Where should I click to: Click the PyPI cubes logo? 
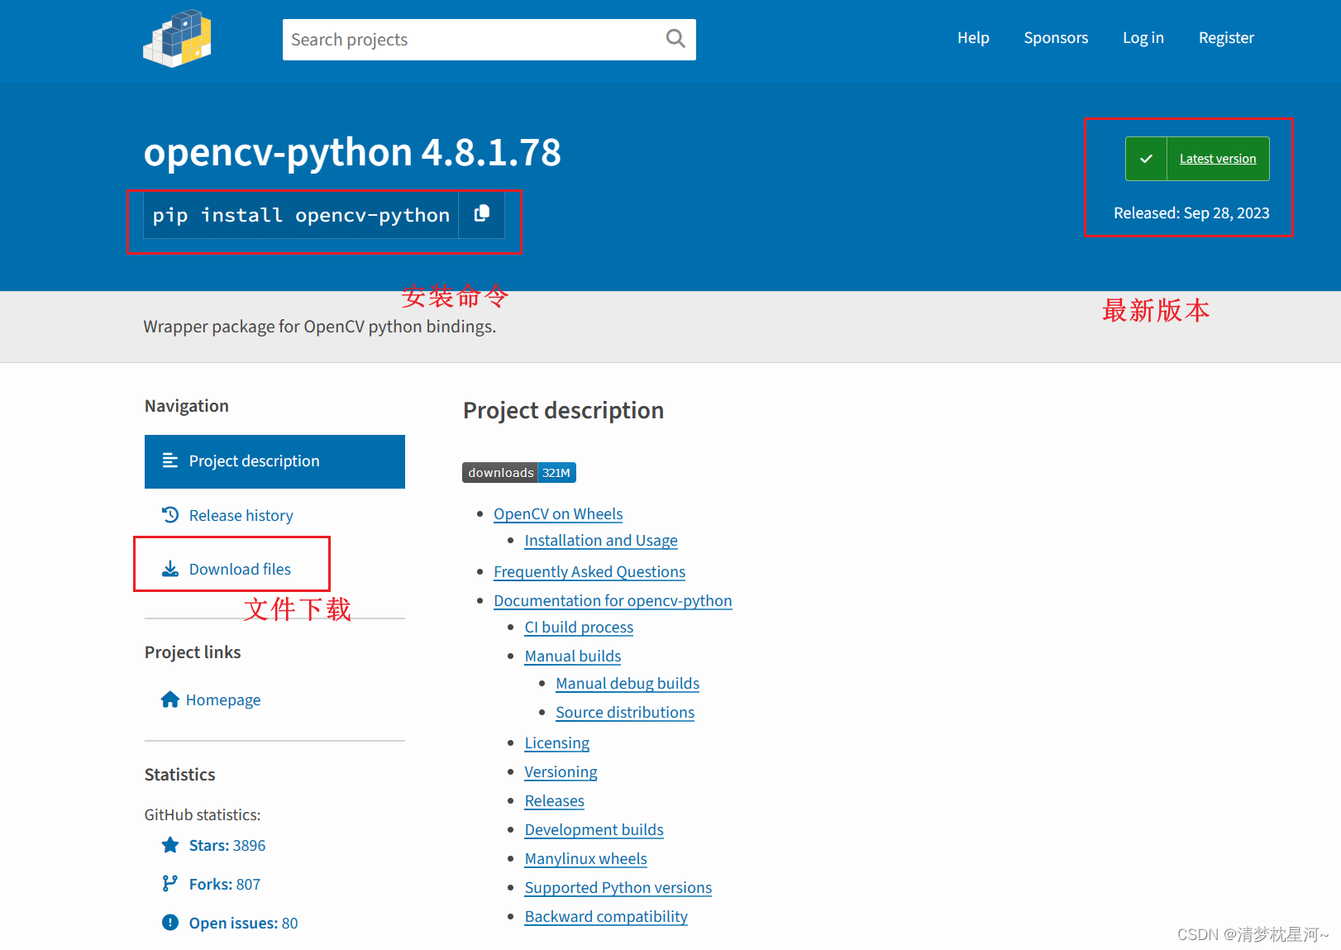178,38
